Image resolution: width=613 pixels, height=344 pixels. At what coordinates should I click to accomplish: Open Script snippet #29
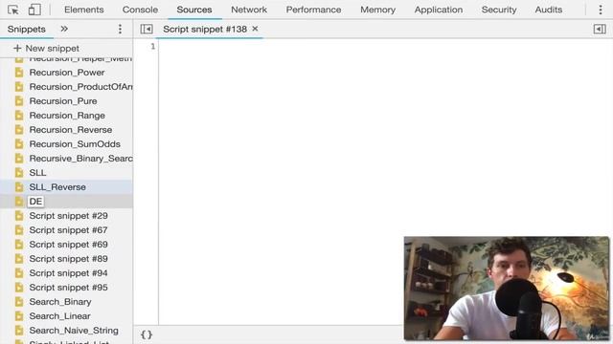[68, 216]
